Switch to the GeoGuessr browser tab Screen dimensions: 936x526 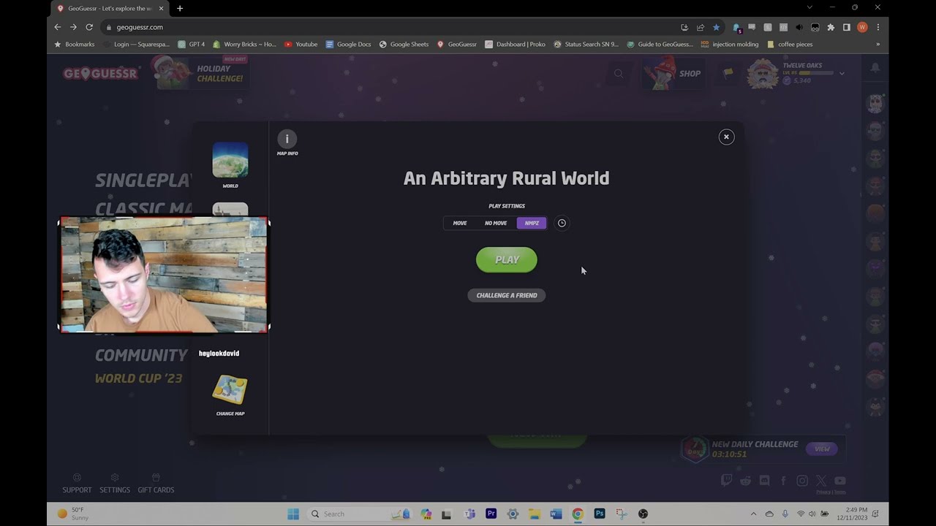point(110,9)
